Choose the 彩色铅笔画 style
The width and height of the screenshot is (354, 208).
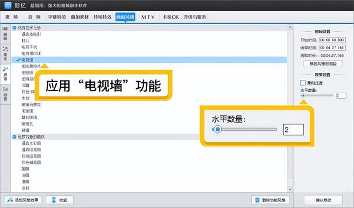click(31, 156)
